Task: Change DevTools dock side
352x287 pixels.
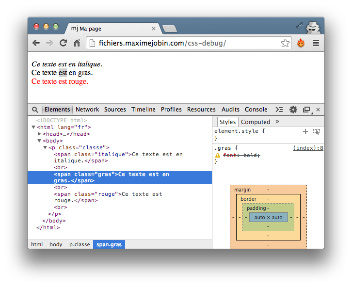Action: click(x=306, y=110)
